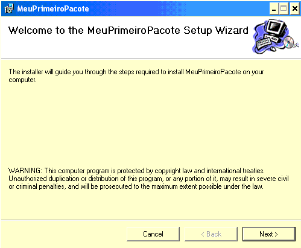The width and height of the screenshot is (301, 248).
Task: Minimize the MeuPrimeiroPacote installer window
Action: pos(274,9)
